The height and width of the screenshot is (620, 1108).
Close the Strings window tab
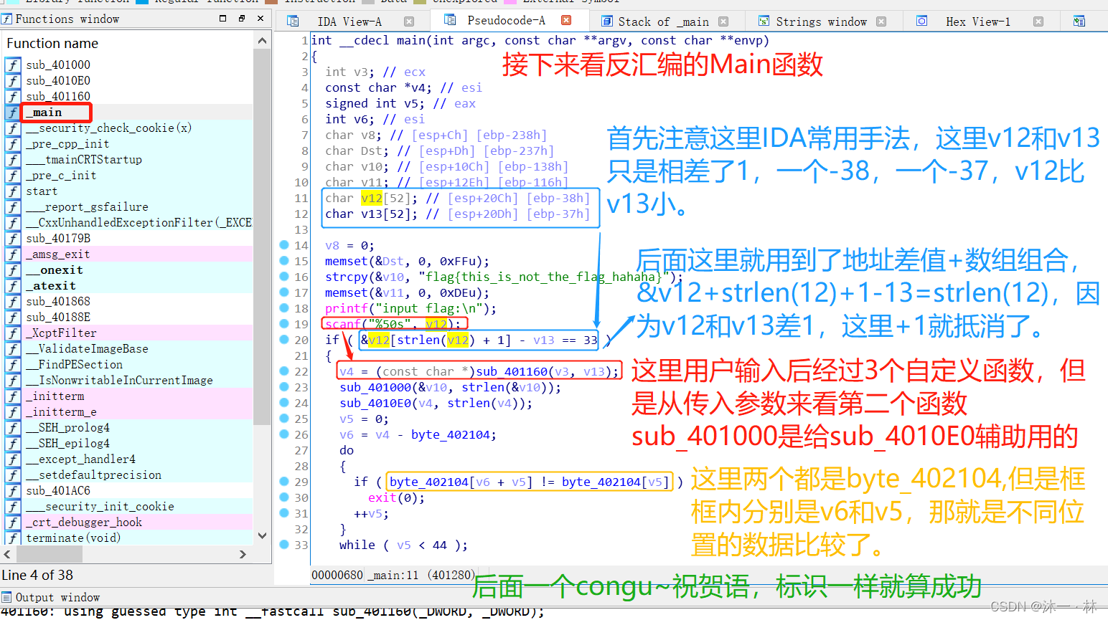pyautogui.click(x=881, y=22)
